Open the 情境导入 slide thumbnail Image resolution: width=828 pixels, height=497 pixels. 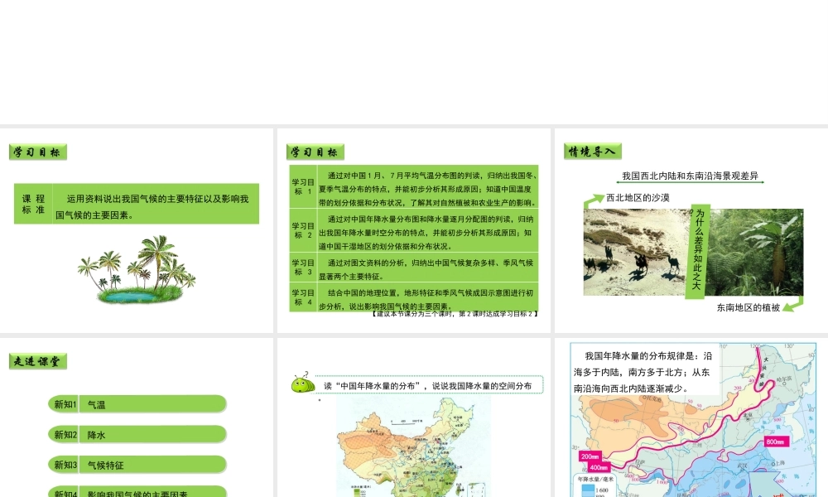click(x=691, y=231)
